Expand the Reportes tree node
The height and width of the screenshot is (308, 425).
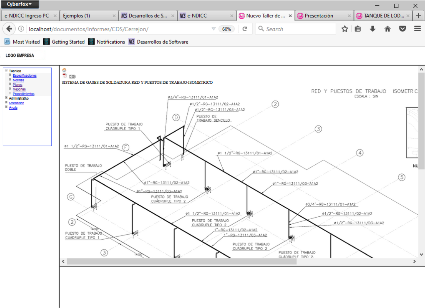tap(10, 89)
